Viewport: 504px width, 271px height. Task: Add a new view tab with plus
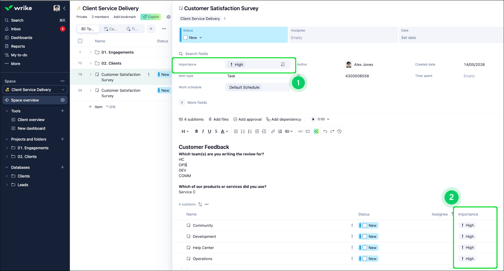pos(151,29)
